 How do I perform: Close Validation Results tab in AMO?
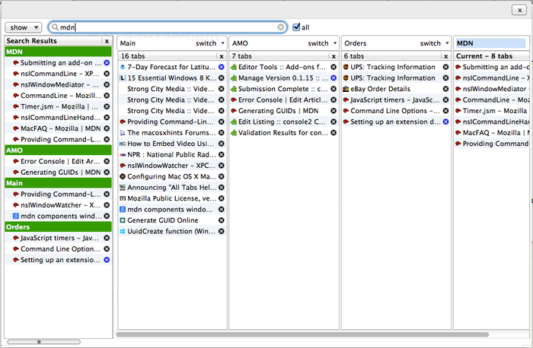333,133
